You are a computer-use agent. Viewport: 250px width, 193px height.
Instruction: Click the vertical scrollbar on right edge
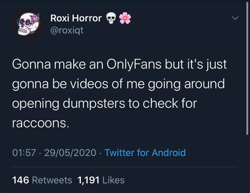point(247,69)
